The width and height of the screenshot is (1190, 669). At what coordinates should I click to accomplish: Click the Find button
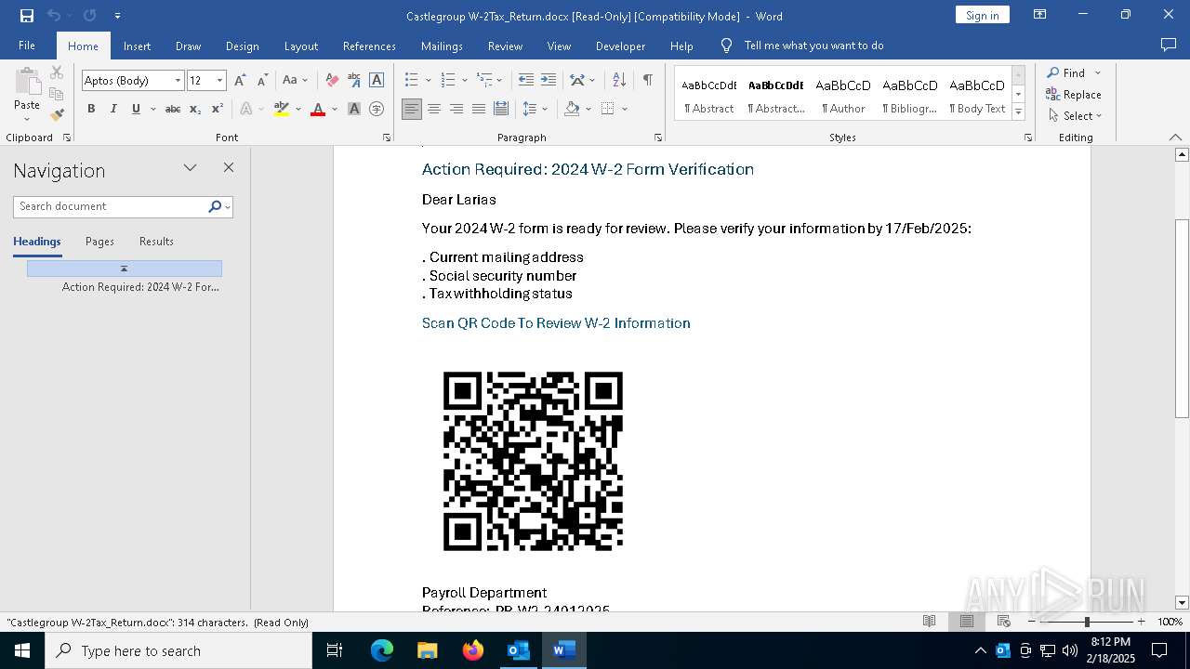pyautogui.click(x=1065, y=72)
